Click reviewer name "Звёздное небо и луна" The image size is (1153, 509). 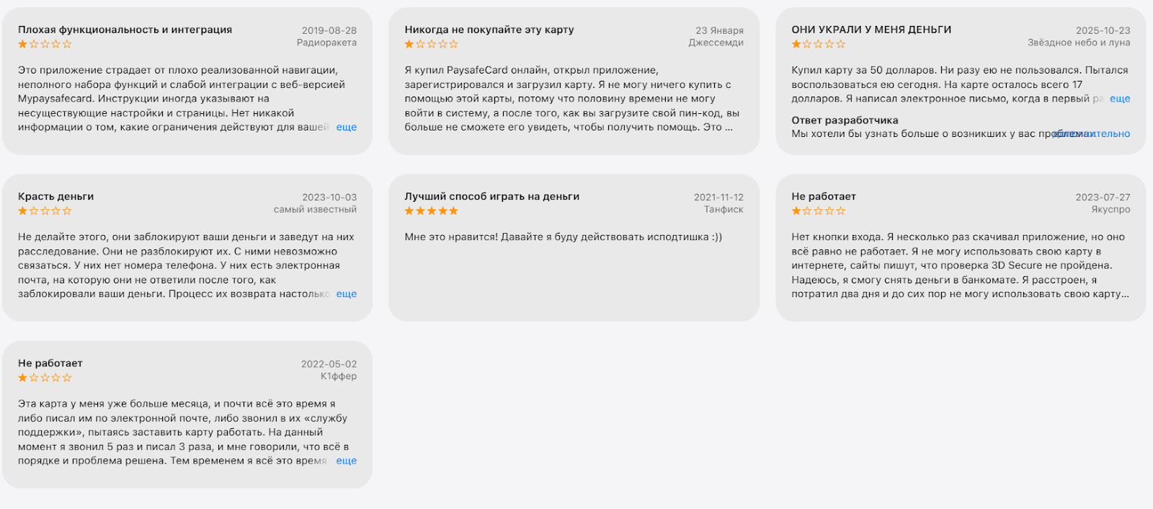pyautogui.click(x=1078, y=43)
